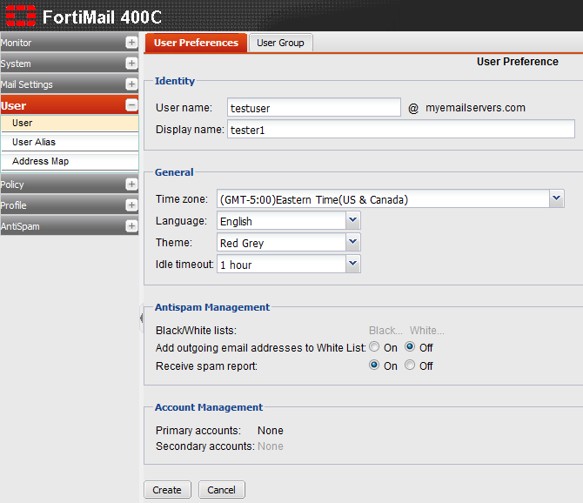This screenshot has height=503, width=583.
Task: Switch to the User Group tab
Action: (x=281, y=43)
